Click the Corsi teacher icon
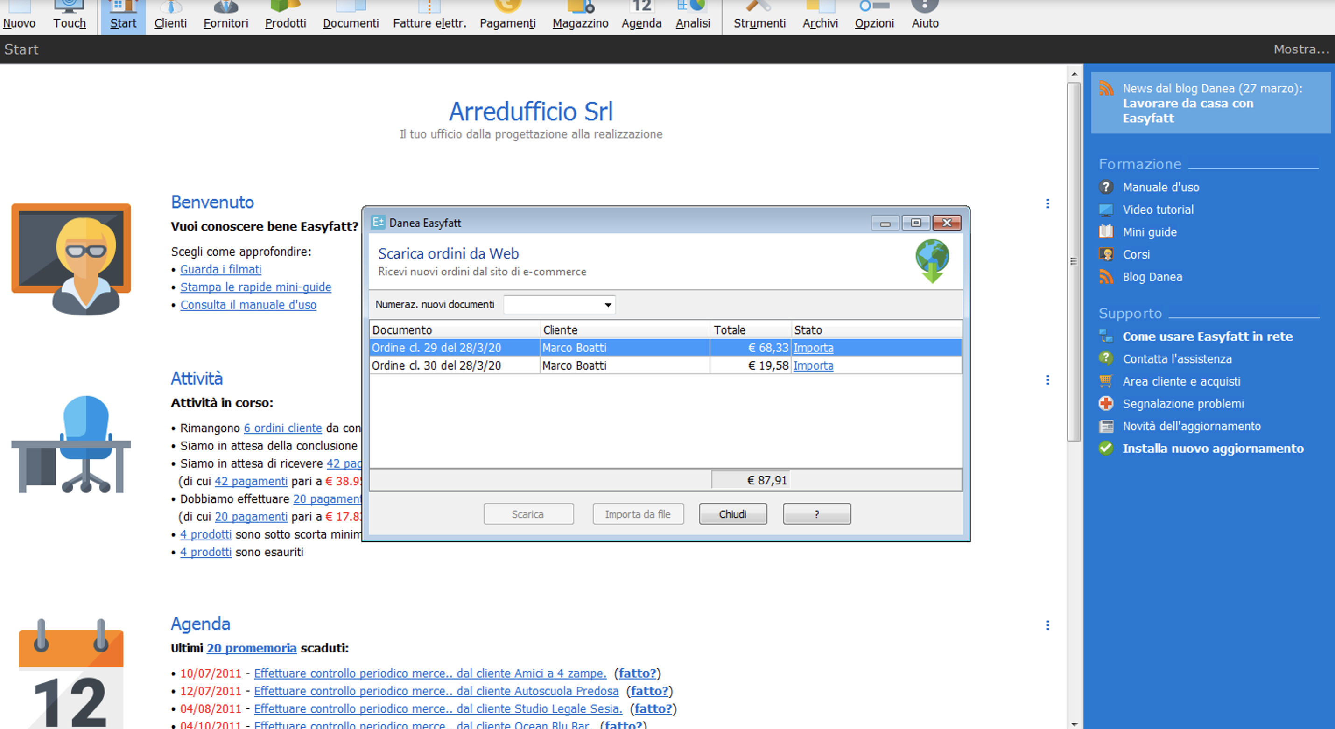Viewport: 1335px width, 729px height. click(x=1106, y=254)
